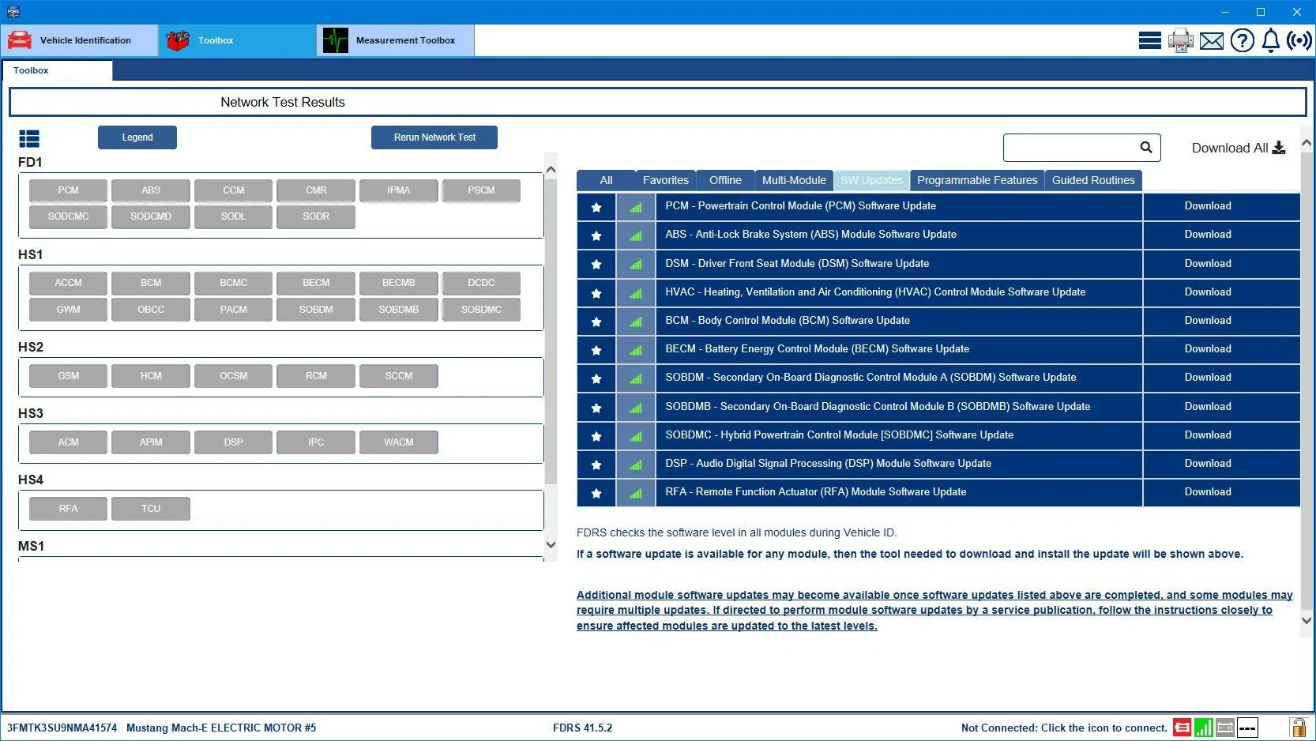Switch to the Favorites tab

(666, 180)
